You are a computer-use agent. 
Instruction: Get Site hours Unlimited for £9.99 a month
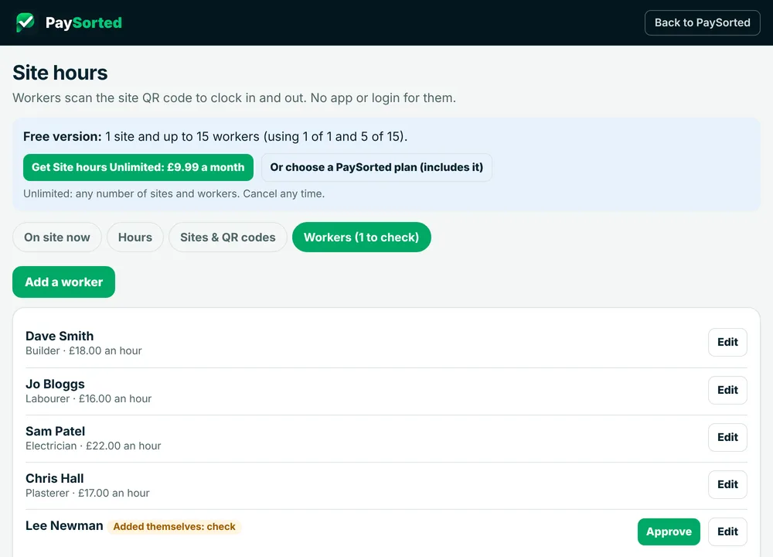coord(138,167)
